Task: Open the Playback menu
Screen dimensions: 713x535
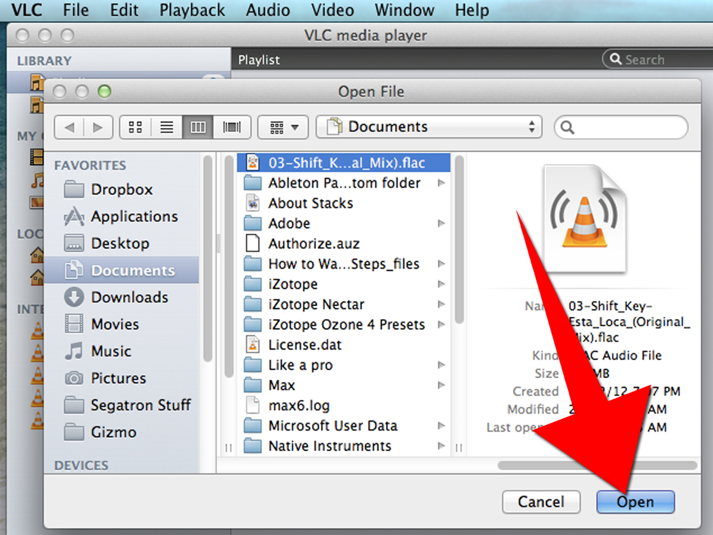Action: point(193,10)
